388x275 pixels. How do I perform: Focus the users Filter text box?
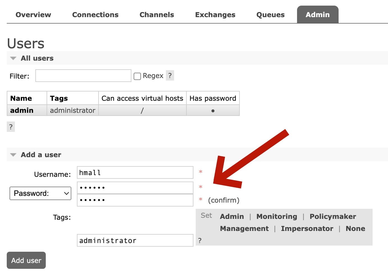tap(83, 76)
